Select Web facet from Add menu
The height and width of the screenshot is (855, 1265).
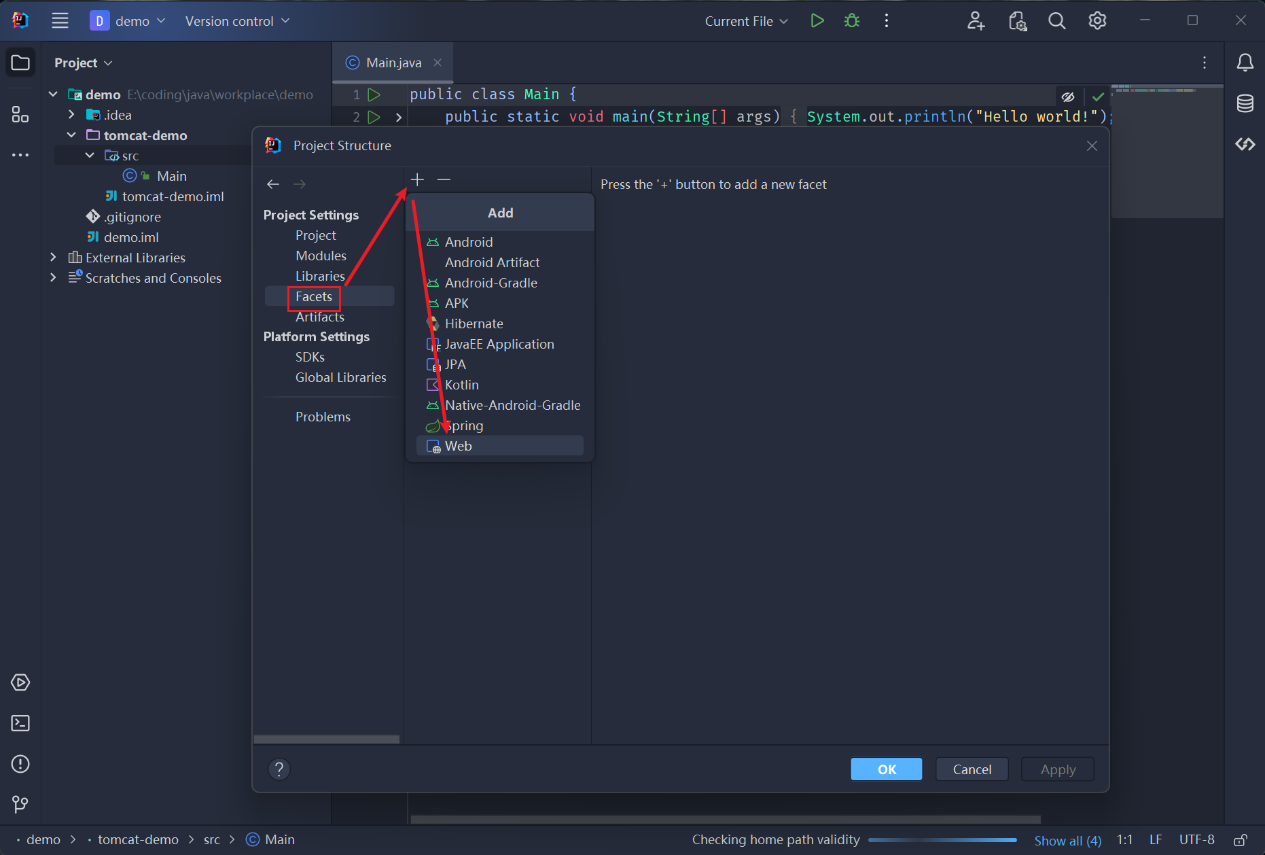pyautogui.click(x=500, y=446)
